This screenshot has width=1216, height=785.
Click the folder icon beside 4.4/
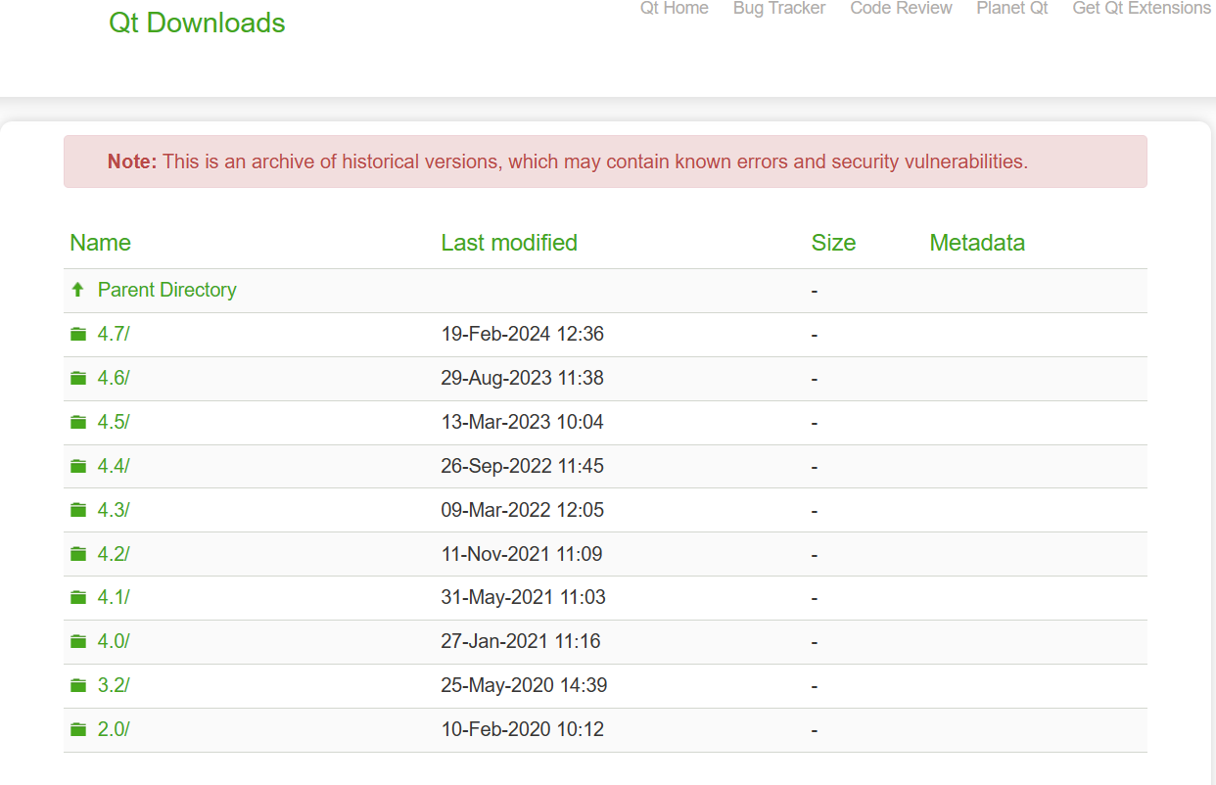click(78, 466)
